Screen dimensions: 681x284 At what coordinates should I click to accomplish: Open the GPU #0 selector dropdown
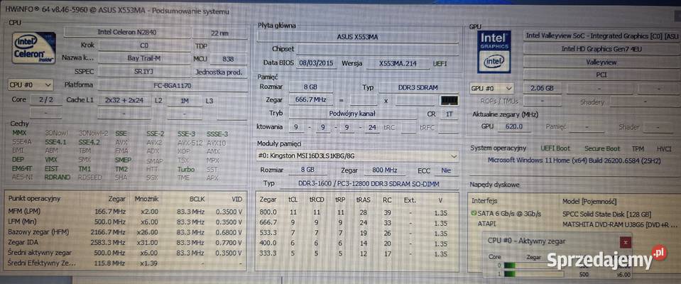point(491,88)
